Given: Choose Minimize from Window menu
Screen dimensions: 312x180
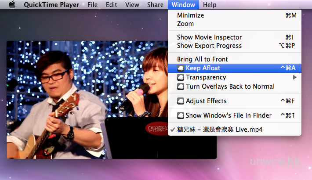Looking at the screenshot, I should click(190, 15).
